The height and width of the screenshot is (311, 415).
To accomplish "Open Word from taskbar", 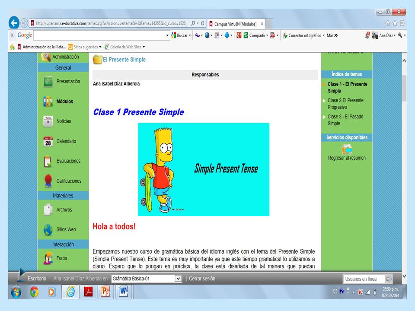I will click(123, 292).
